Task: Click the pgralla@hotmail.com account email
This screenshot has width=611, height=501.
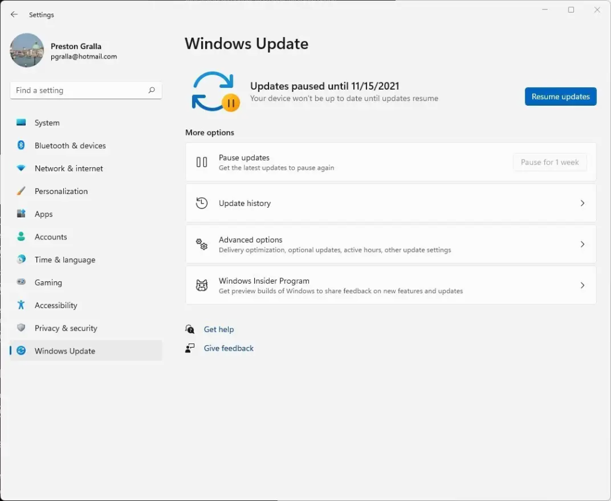Action: 84,57
